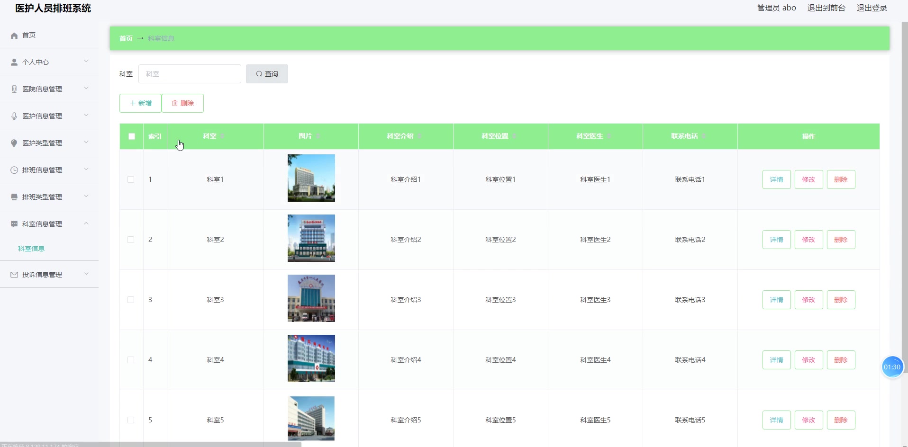Screen dimensions: 908x447
Task: Click the person icon beside 个人中心
Action: pos(14,62)
